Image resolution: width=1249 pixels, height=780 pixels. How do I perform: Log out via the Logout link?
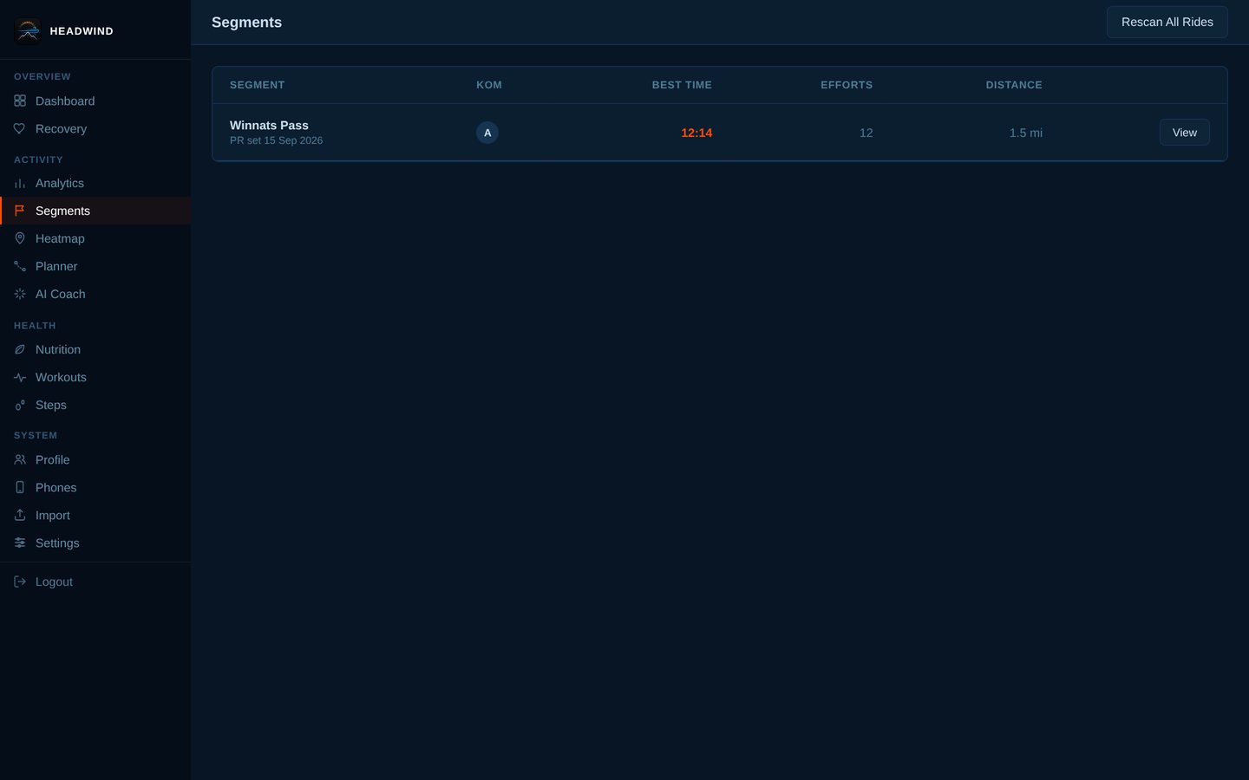pyautogui.click(x=95, y=582)
